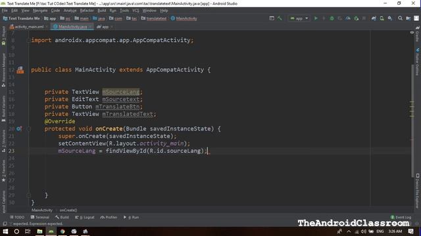
Task: Open the Window menu
Action: pyautogui.click(x=149, y=10)
